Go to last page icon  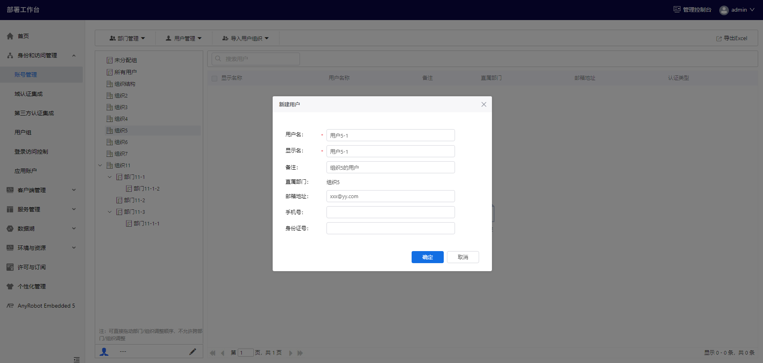(300, 353)
